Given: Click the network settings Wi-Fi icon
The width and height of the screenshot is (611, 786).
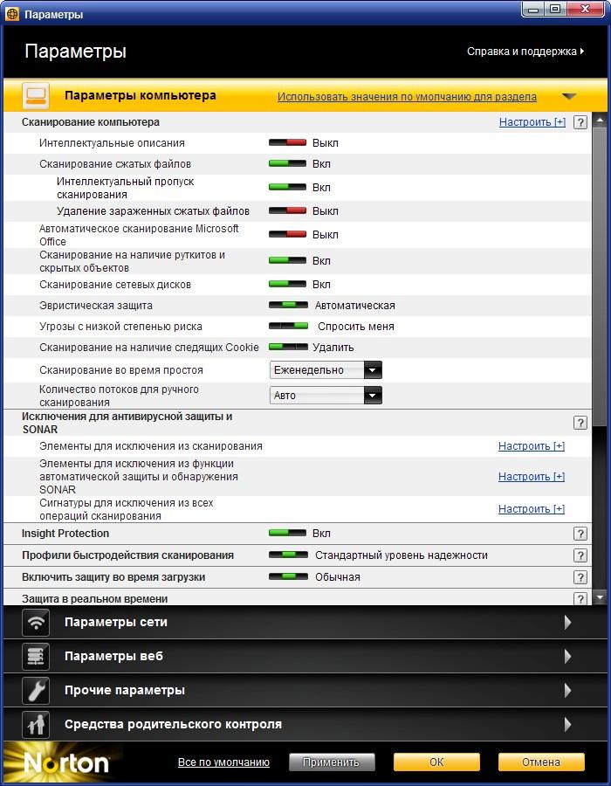Looking at the screenshot, I should point(36,622).
